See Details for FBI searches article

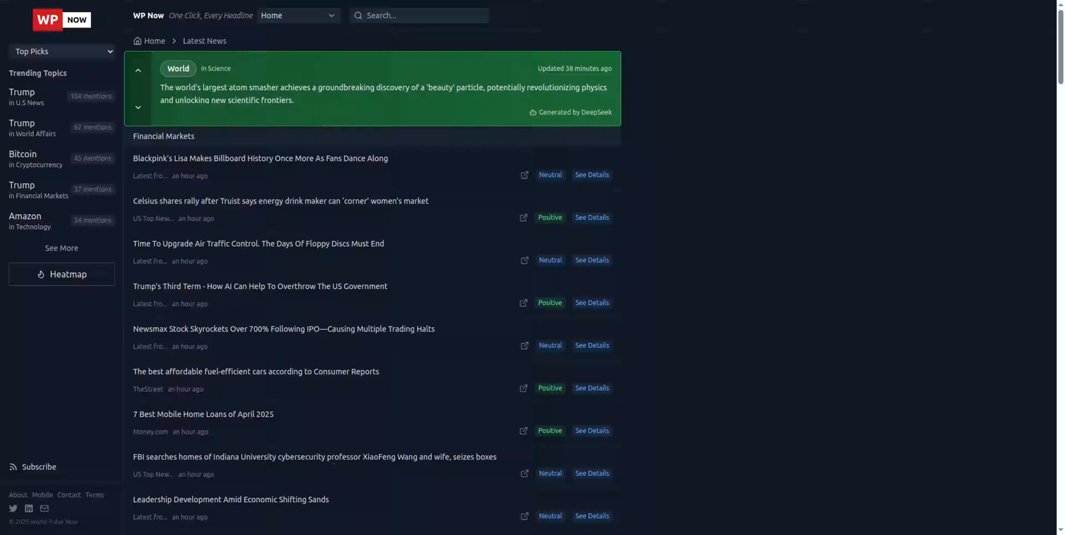pyautogui.click(x=592, y=473)
